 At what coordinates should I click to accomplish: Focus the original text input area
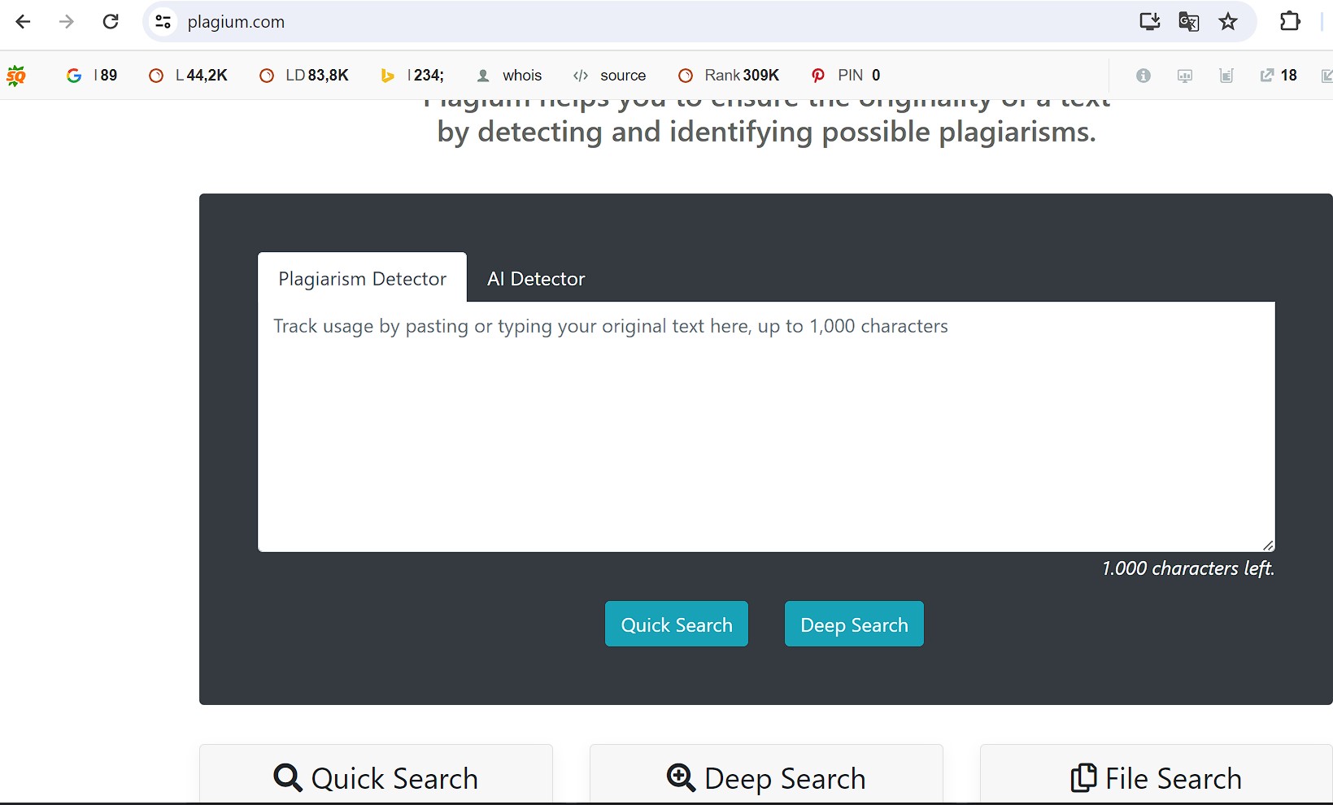tap(766, 427)
